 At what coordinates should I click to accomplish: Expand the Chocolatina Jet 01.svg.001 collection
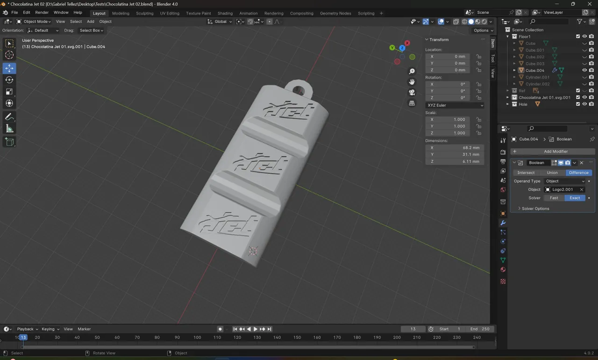tap(508, 97)
